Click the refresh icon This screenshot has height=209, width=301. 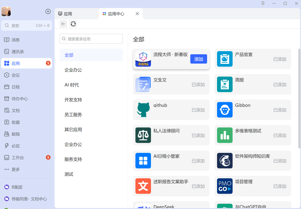pyautogui.click(x=73, y=24)
